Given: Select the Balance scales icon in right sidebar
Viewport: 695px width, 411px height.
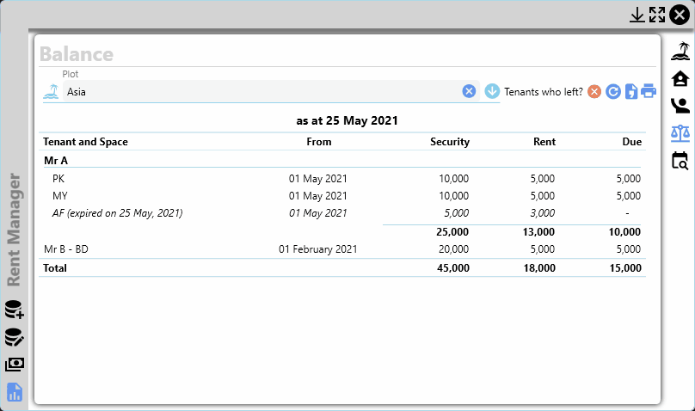Looking at the screenshot, I should (680, 133).
